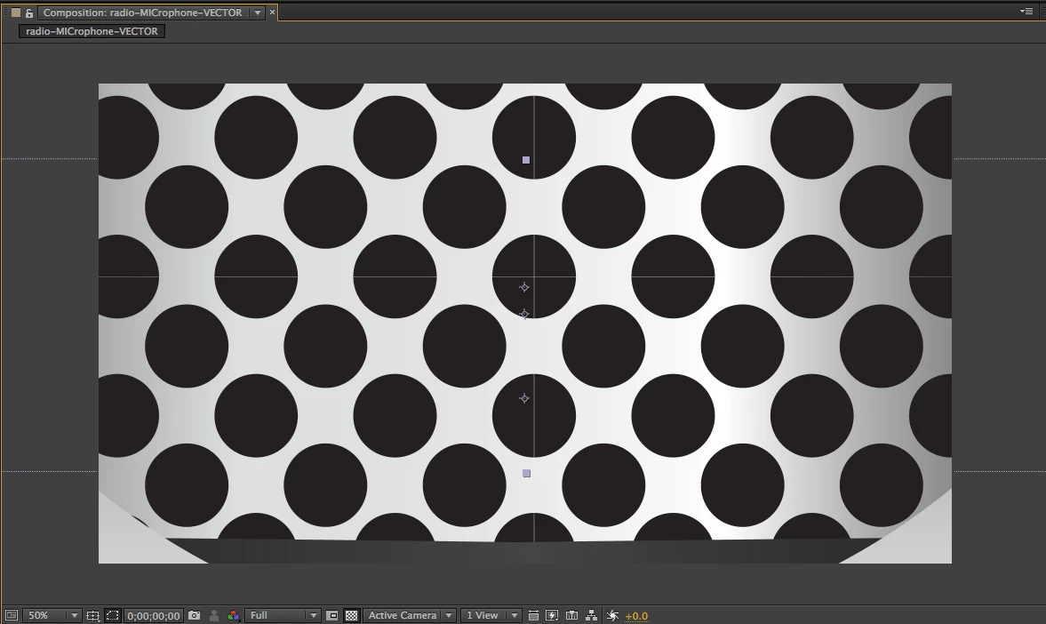This screenshot has height=624, width=1046.
Task: Toggle the viewer lock icon
Action: click(x=28, y=12)
